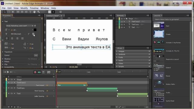Toggle italic text style
This screenshot has height=109, width=194.
[x=29, y=34]
